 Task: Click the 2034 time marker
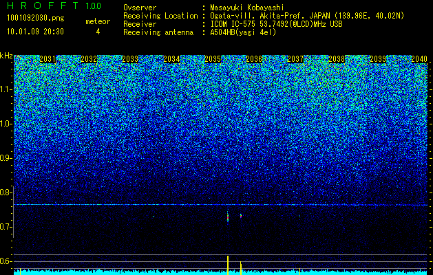coord(171,59)
